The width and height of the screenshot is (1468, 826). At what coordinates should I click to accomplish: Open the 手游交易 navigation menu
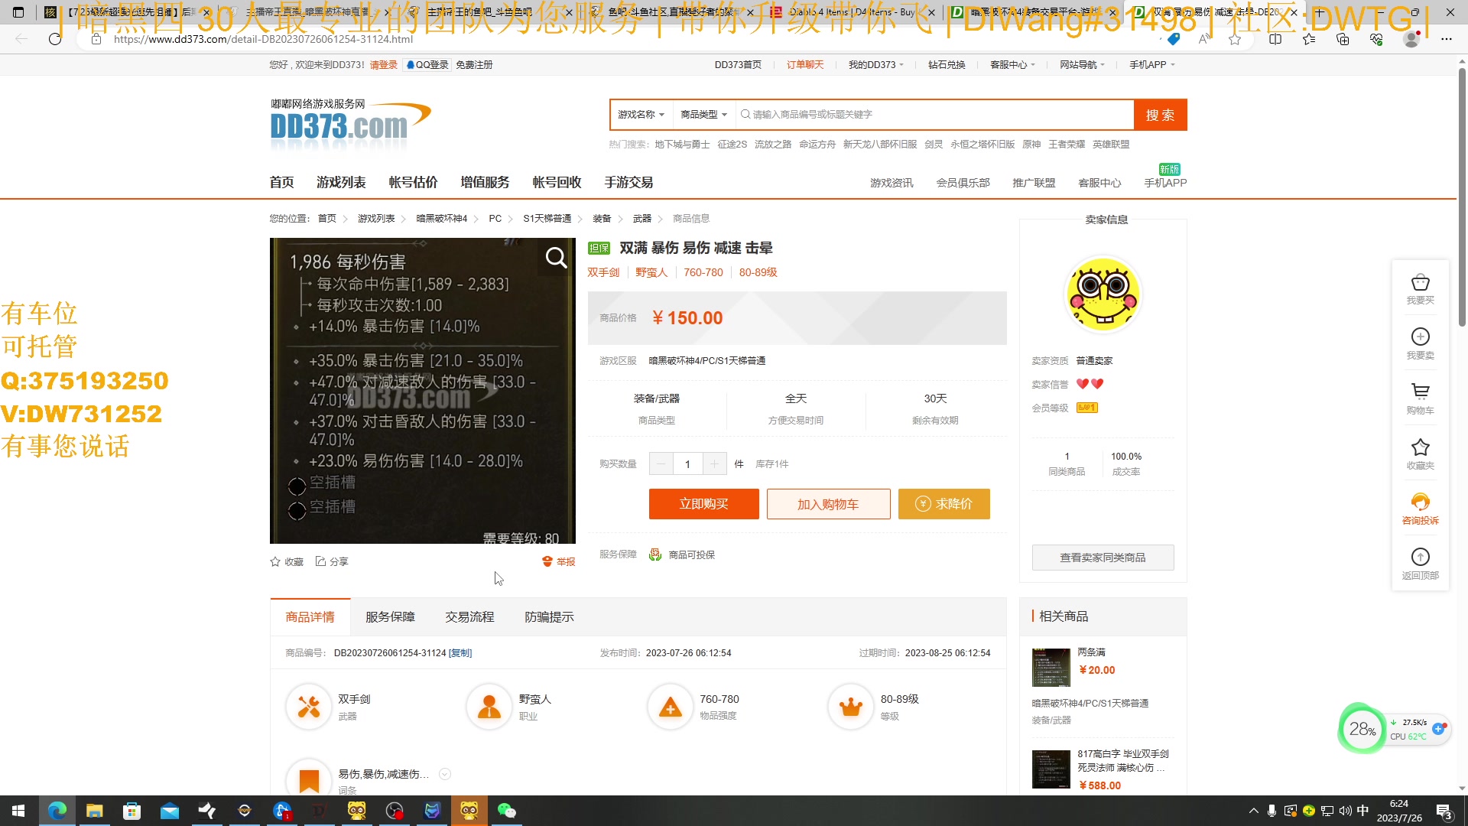pos(628,182)
